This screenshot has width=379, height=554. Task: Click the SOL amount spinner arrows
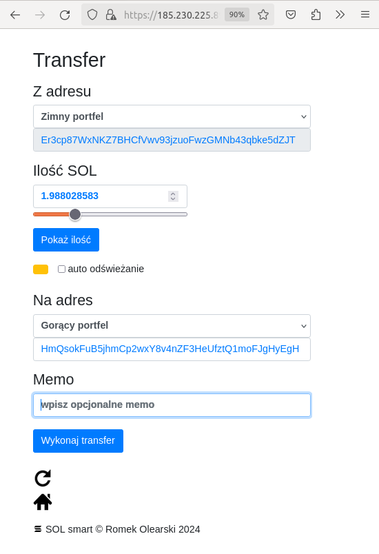[173, 196]
